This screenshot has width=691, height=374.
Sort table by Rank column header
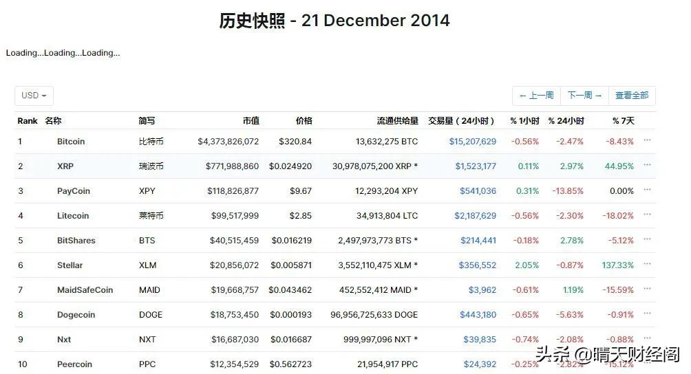(x=28, y=121)
